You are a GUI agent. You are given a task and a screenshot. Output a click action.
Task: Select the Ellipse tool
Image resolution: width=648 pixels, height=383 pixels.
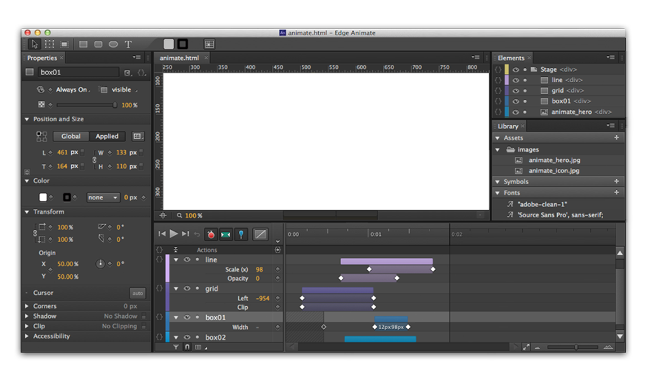click(113, 44)
